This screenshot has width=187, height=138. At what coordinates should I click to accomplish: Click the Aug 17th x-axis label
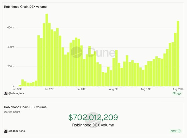(x=146, y=89)
